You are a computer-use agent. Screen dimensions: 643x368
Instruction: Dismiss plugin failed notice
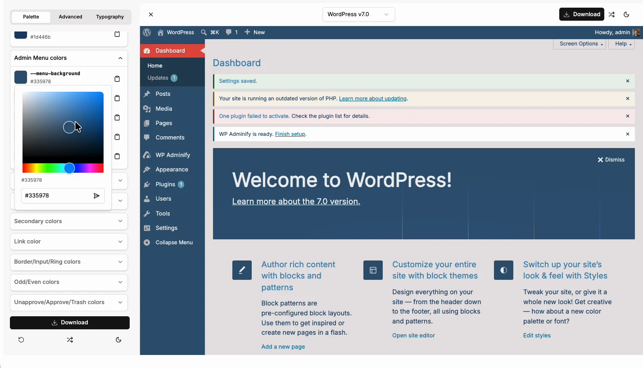click(x=628, y=116)
